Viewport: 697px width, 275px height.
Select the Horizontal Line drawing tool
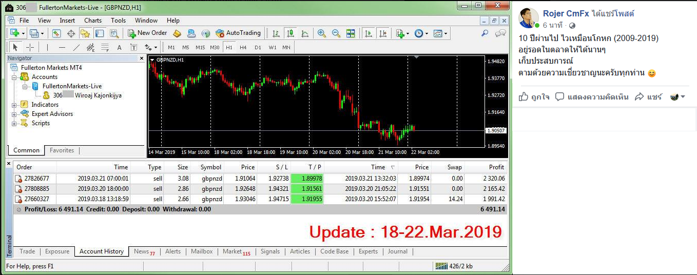(x=62, y=47)
